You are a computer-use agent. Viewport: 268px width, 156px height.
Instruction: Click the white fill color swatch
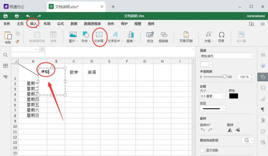205,65
